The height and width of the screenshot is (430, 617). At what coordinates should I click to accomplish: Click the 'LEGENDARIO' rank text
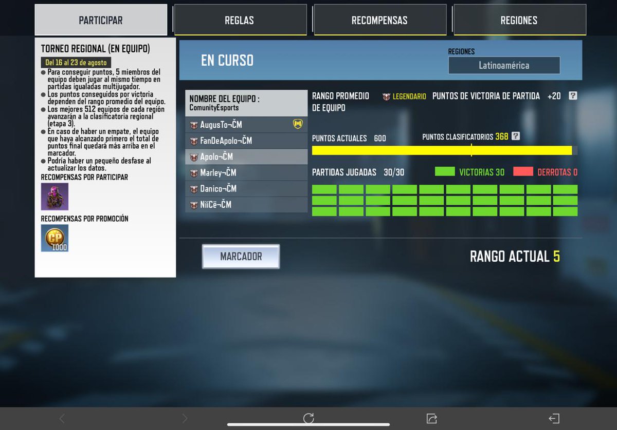point(409,96)
